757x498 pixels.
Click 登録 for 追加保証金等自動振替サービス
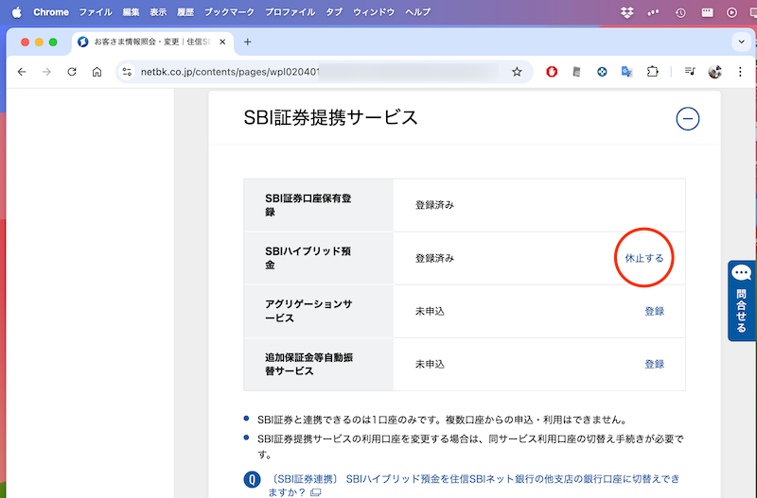(654, 364)
